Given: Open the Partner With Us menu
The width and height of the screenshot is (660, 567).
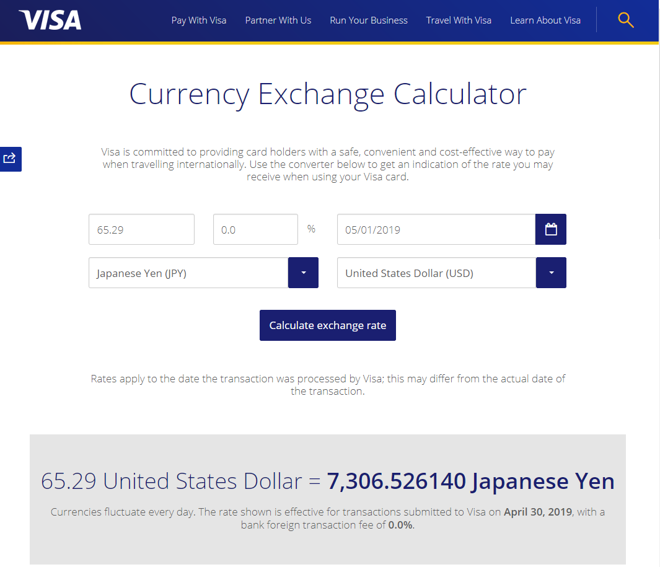Looking at the screenshot, I should [278, 20].
